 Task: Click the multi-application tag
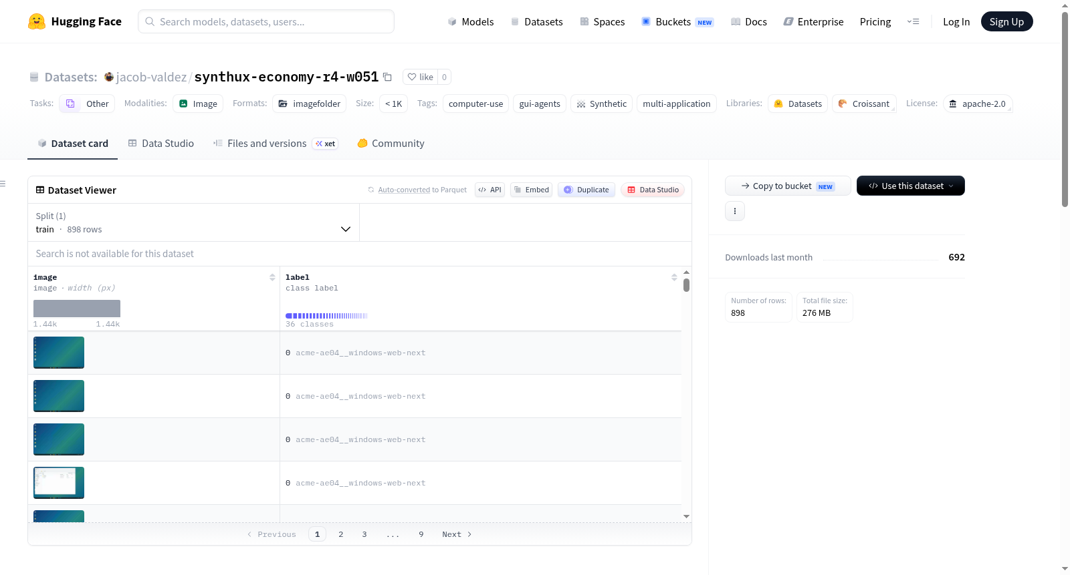point(676,104)
